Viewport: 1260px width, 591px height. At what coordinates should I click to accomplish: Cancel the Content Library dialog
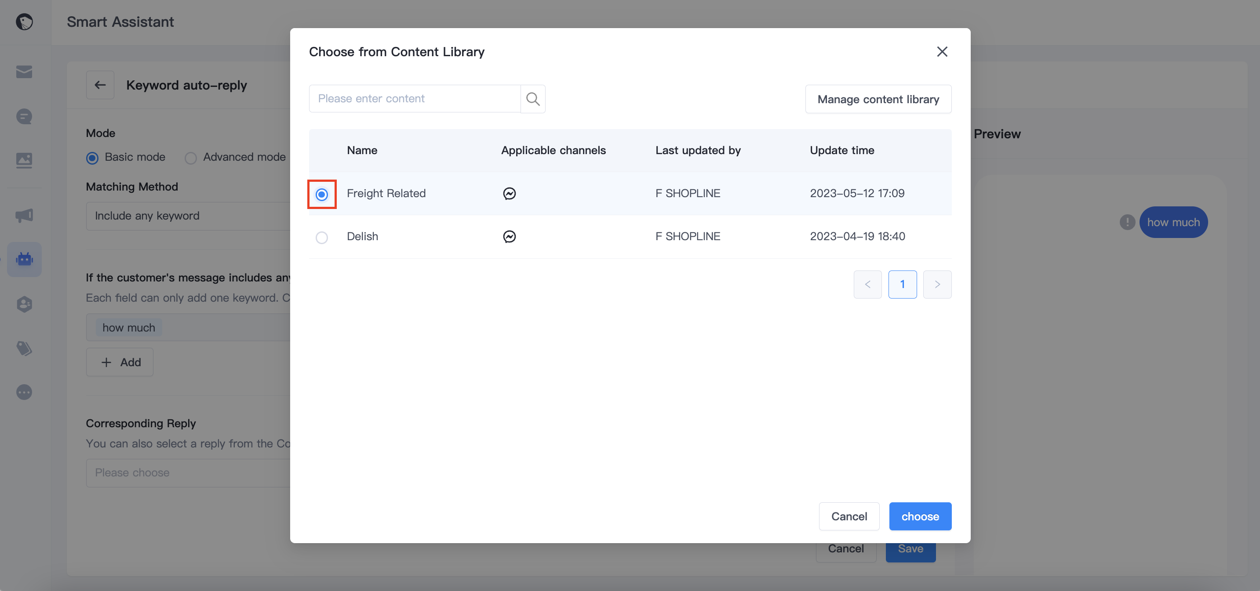pyautogui.click(x=848, y=516)
